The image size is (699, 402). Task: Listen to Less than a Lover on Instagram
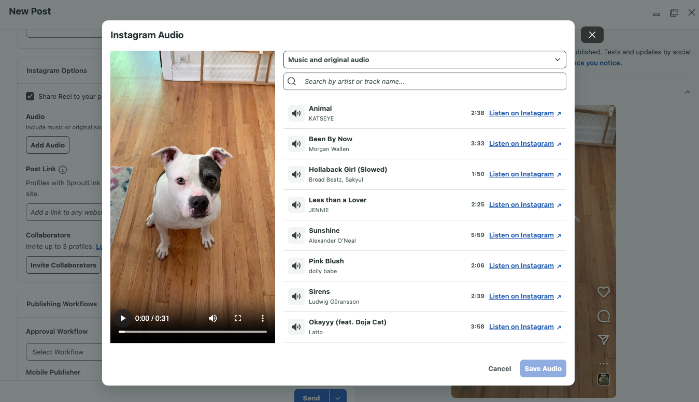coord(521,205)
